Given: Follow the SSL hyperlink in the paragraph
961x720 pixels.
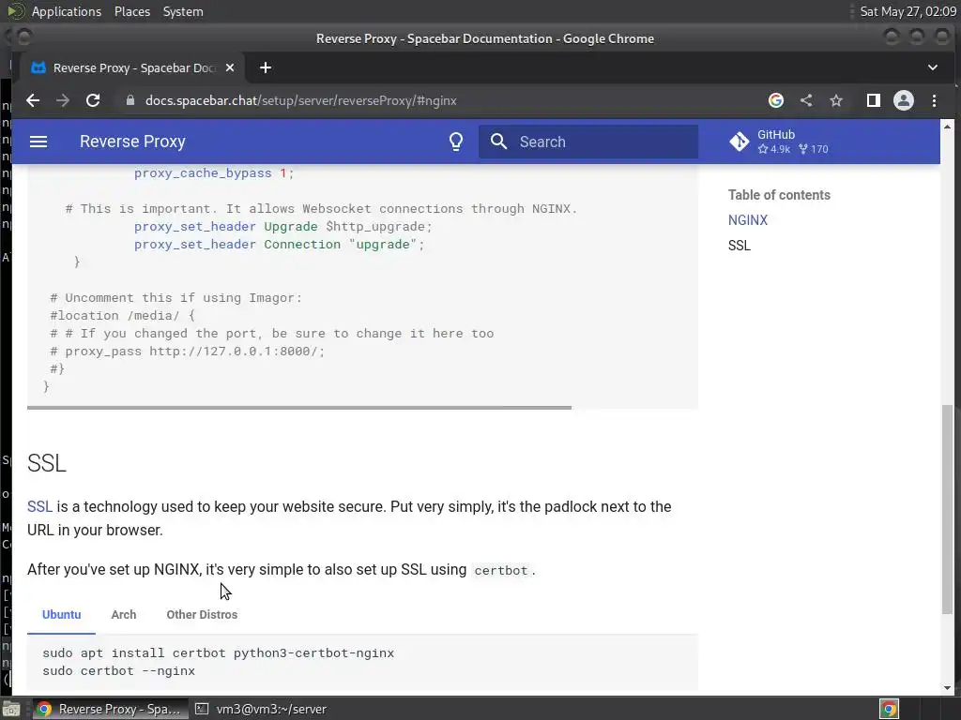Looking at the screenshot, I should tap(39, 507).
